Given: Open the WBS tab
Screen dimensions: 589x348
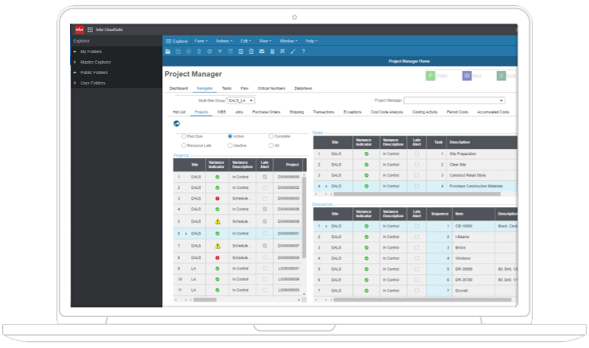Looking at the screenshot, I should tap(221, 112).
